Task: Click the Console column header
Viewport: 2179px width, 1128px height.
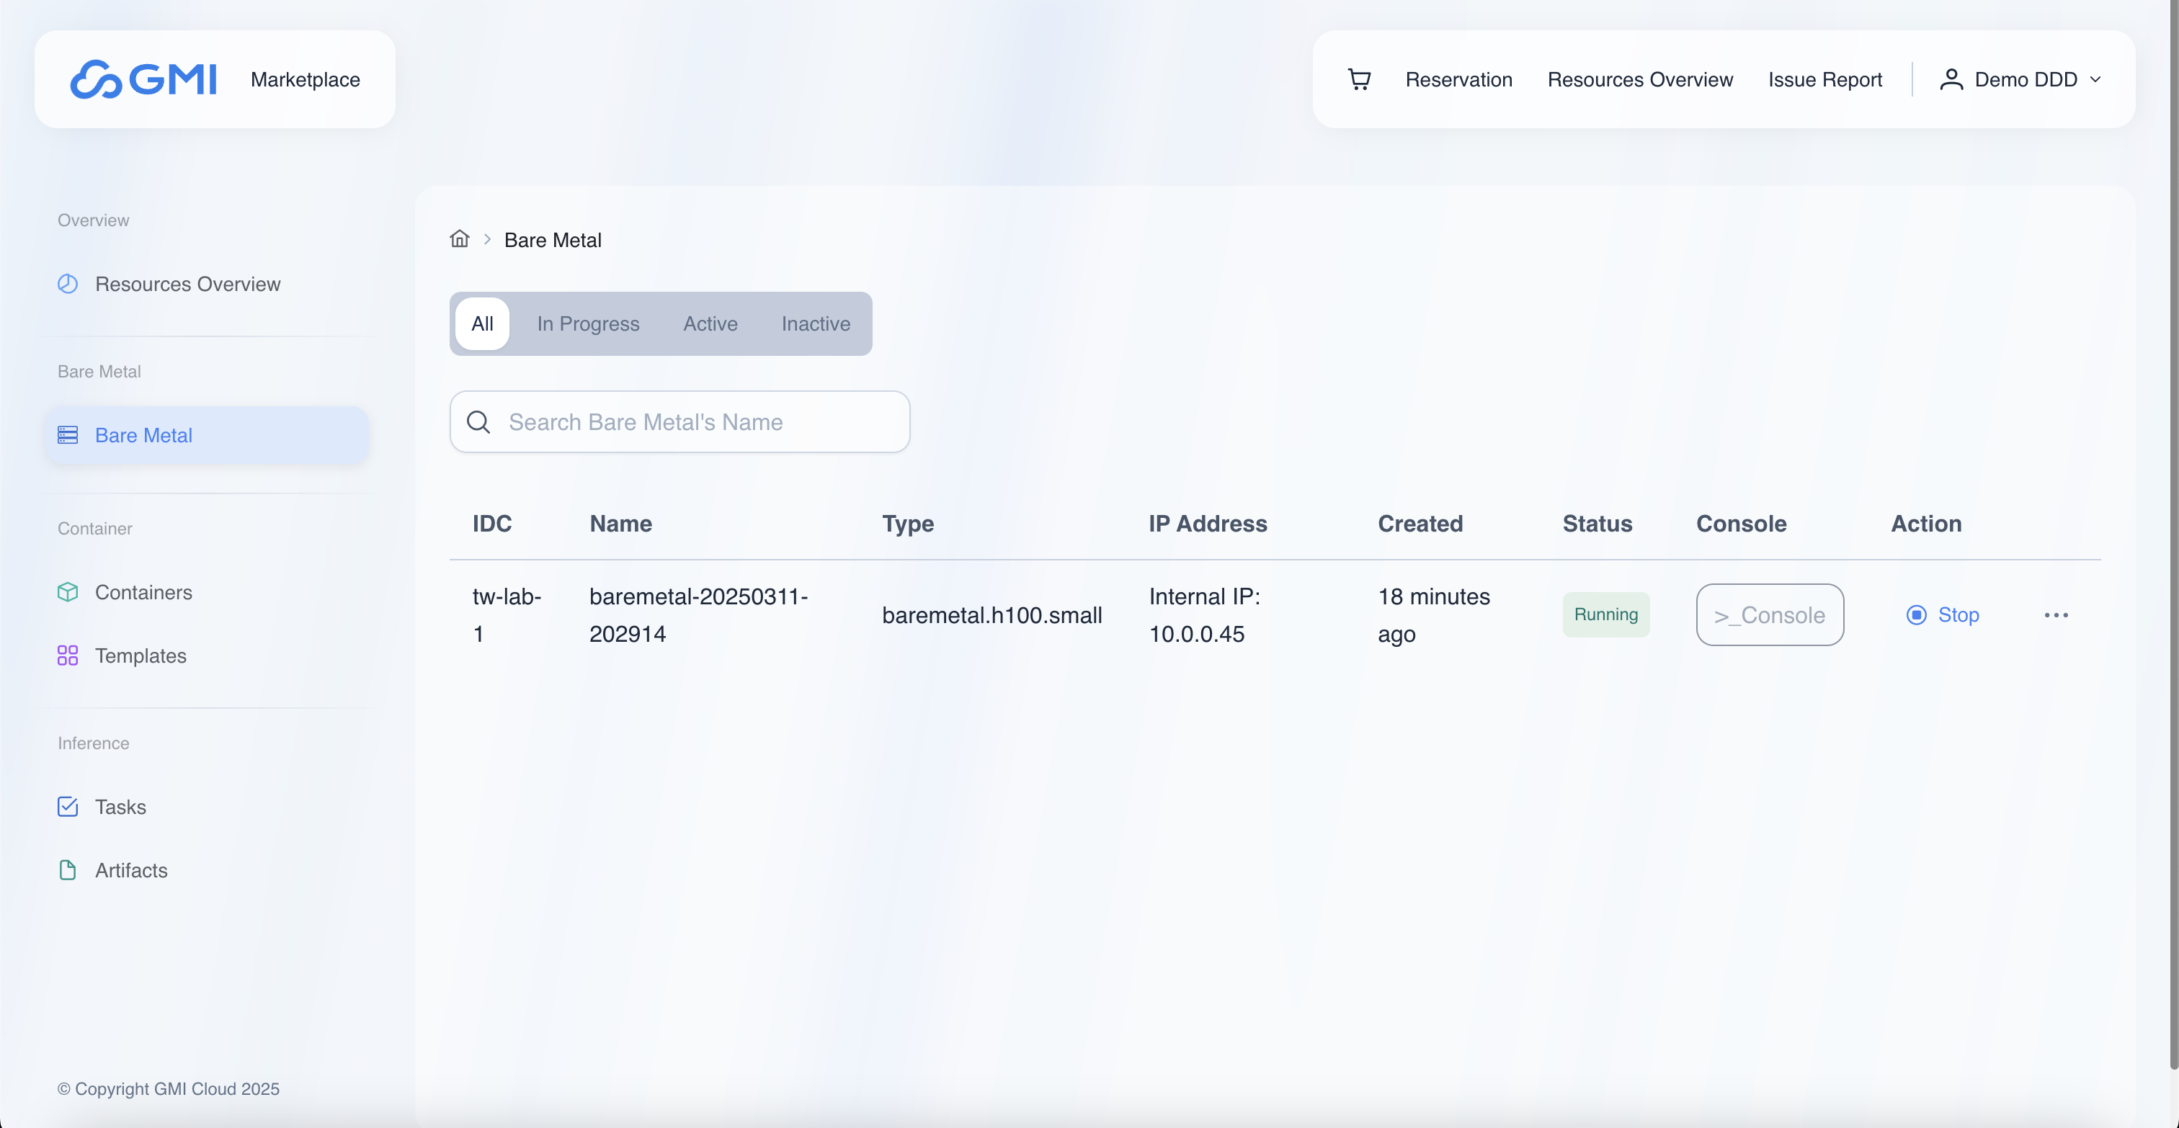Action: pos(1741,524)
